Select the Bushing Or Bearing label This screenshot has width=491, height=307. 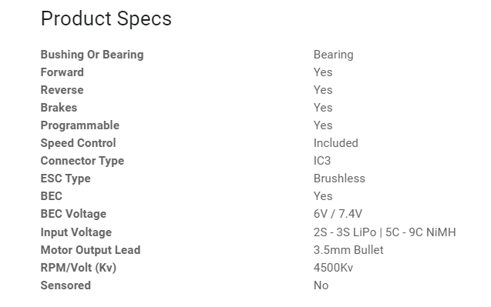(x=92, y=55)
